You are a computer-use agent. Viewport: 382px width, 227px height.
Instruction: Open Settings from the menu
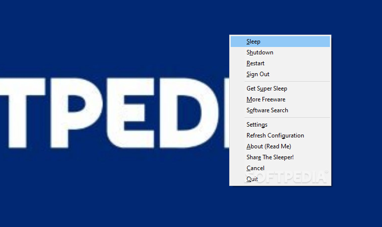280,125
